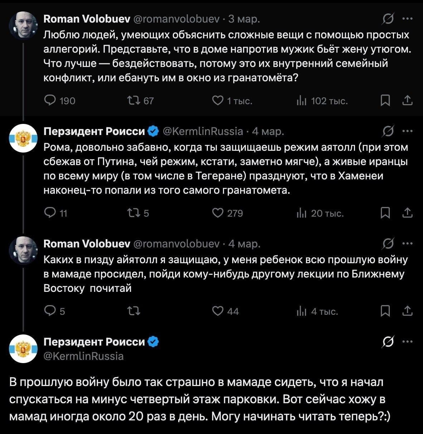
Task: Open more options menu on first tweet
Action: click(x=408, y=19)
